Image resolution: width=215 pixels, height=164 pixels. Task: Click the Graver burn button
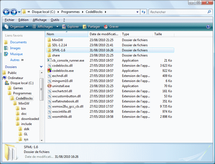111,27
